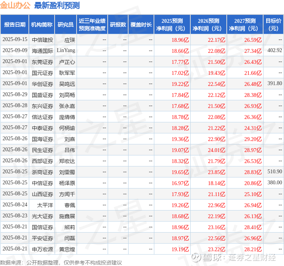The width and height of the screenshot is (284, 266).
Task: Click report date 2025-08-29
Action: 15,94
